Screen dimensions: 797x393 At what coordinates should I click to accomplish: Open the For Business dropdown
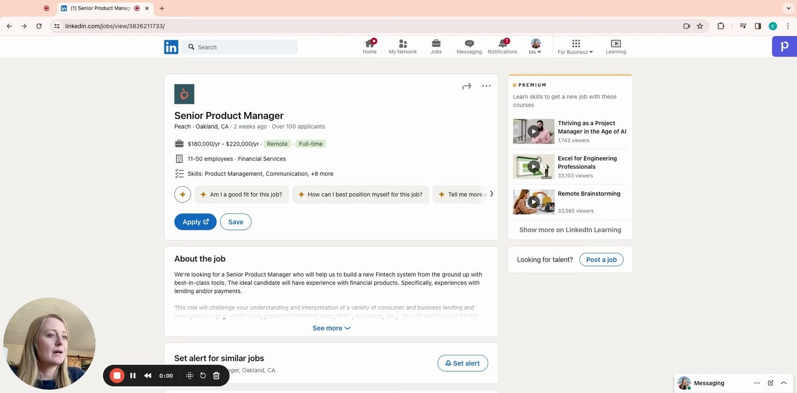tap(575, 46)
